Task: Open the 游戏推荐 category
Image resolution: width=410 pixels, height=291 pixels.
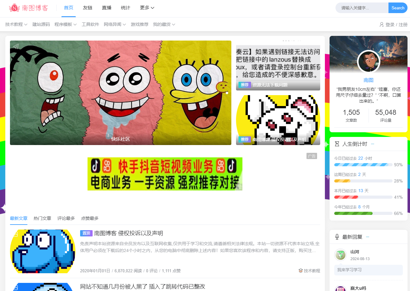Action: point(140,24)
